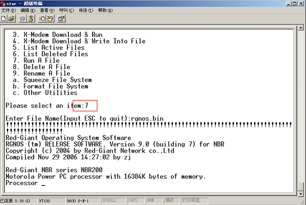The height and width of the screenshot is (205, 306).
Task: Open the 呼叫(C) menu
Action: coord(66,10)
